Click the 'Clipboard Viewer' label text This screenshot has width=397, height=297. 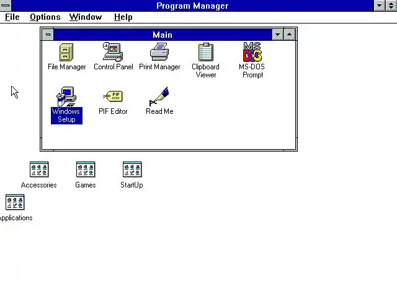205,71
